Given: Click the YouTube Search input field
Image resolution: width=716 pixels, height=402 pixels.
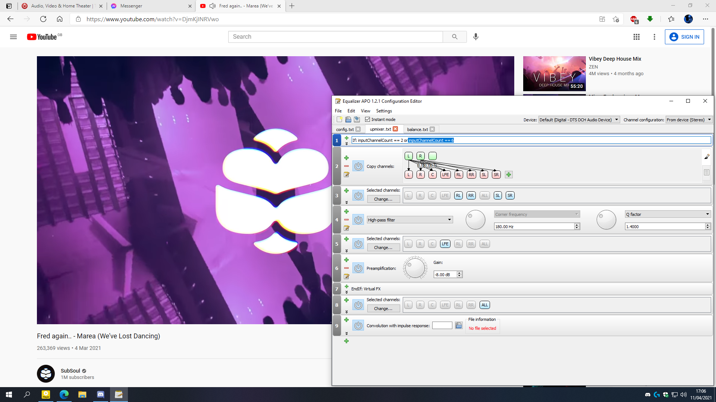Looking at the screenshot, I should pyautogui.click(x=335, y=37).
